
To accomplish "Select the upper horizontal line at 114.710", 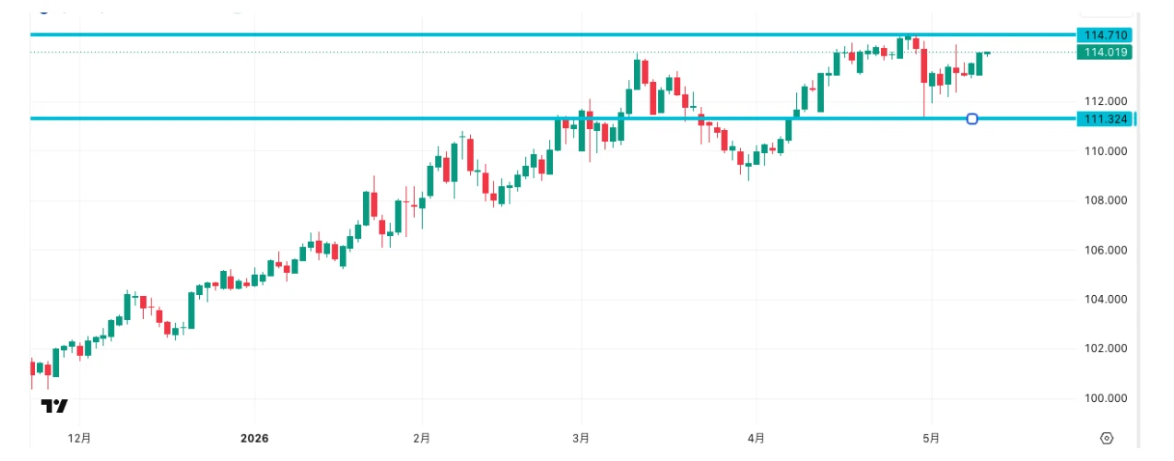I will [x=553, y=35].
